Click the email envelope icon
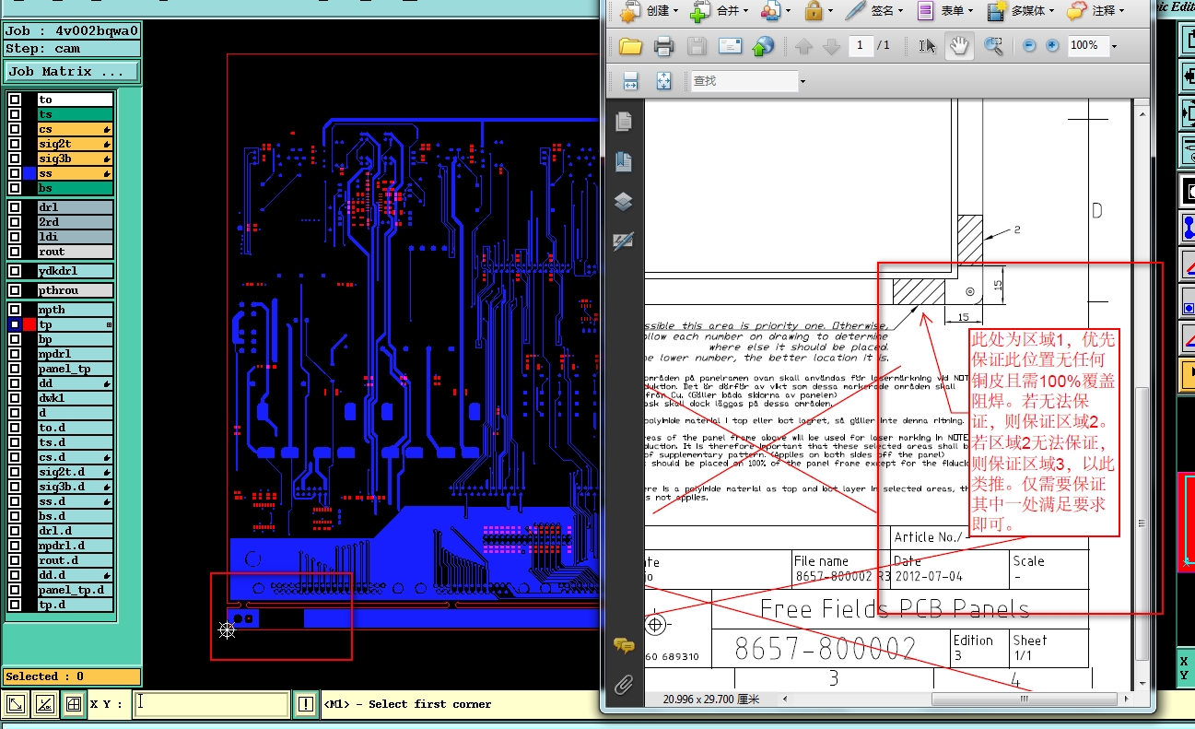 tap(730, 46)
